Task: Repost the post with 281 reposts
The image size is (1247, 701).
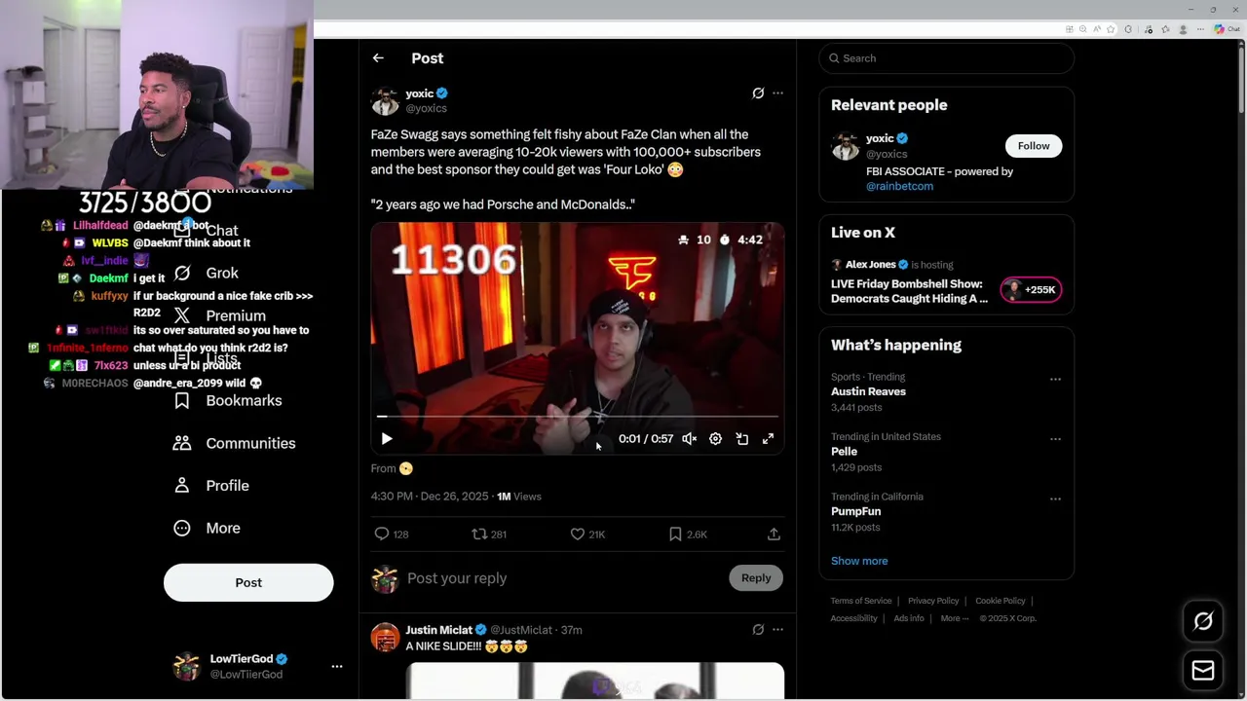Action: 489,535
